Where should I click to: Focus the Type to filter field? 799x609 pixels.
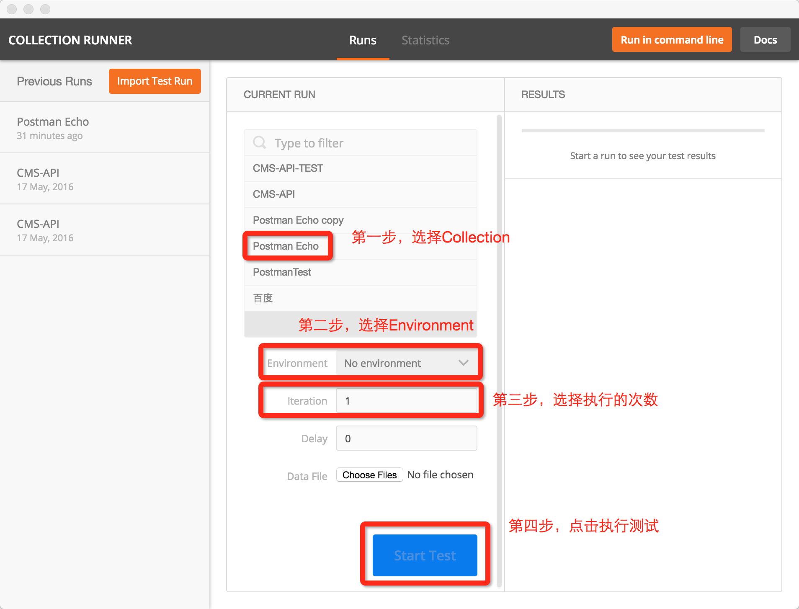pyautogui.click(x=361, y=143)
